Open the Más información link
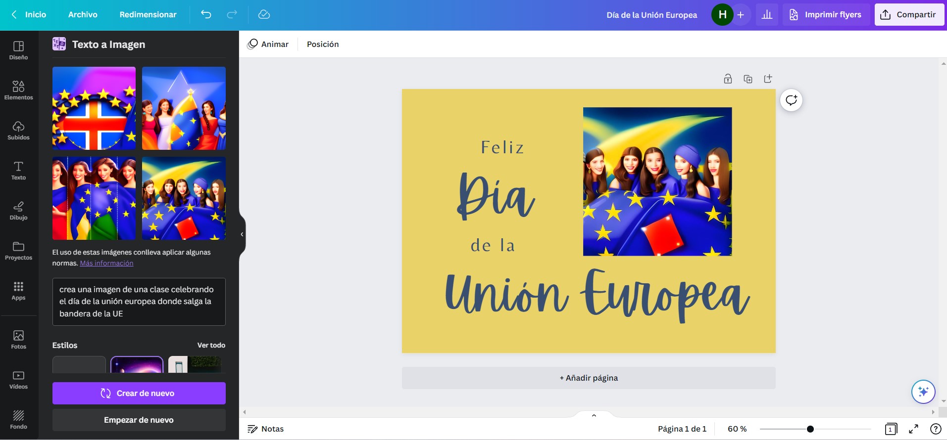Screen dimensions: 947x440 (x=106, y=263)
